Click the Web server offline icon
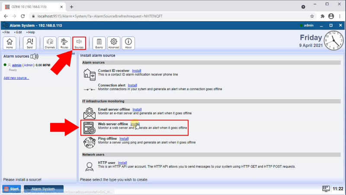Image resolution: width=346 pixels, height=195 pixels. point(90,128)
